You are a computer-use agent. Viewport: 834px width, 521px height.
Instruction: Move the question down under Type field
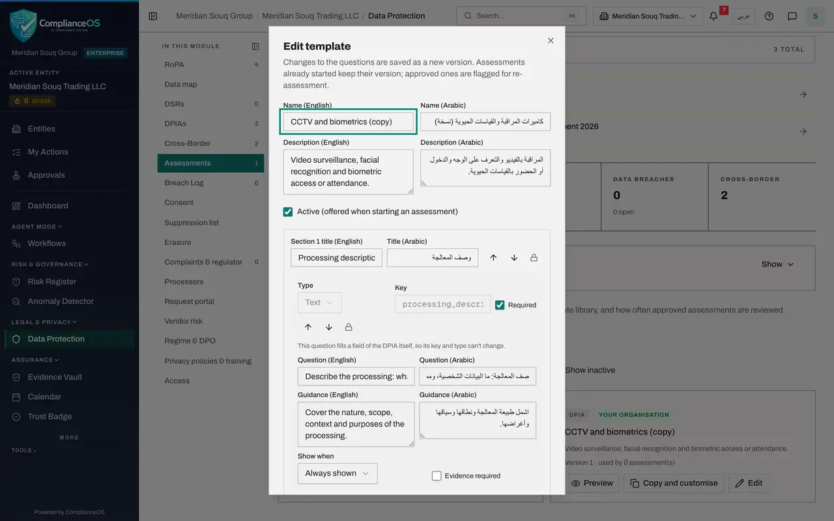[329, 327]
